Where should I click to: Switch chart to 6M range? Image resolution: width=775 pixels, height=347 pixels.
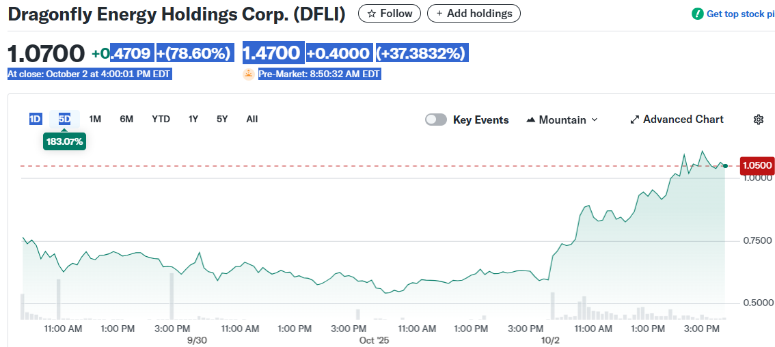[x=126, y=119]
